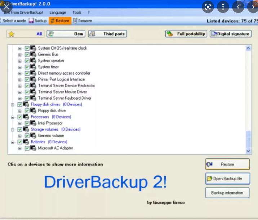This screenshot has height=220, width=258.
Task: Click the device list scrollbar thumb
Action: (248, 139)
